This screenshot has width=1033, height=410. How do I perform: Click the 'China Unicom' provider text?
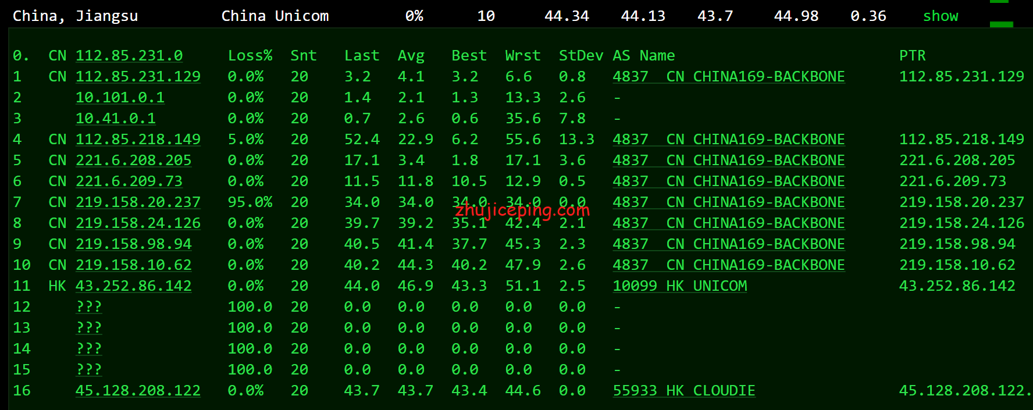tap(275, 16)
